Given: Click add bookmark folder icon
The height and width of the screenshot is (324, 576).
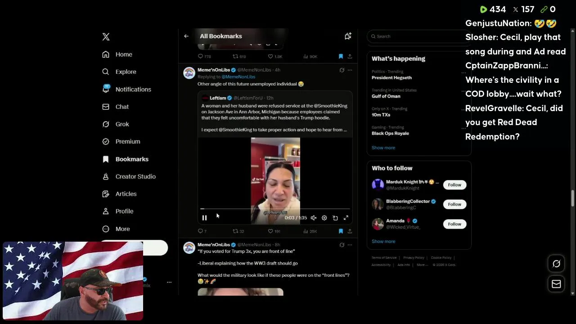Looking at the screenshot, I should click(x=348, y=36).
